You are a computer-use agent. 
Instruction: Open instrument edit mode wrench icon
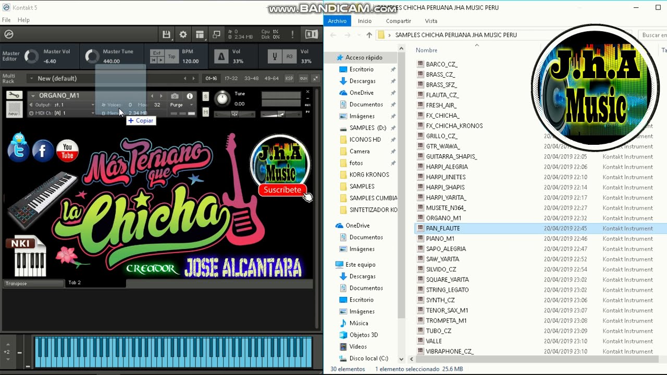(14, 95)
